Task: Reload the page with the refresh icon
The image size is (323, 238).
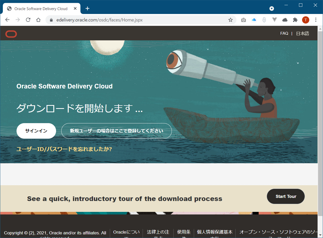Action: (28, 20)
